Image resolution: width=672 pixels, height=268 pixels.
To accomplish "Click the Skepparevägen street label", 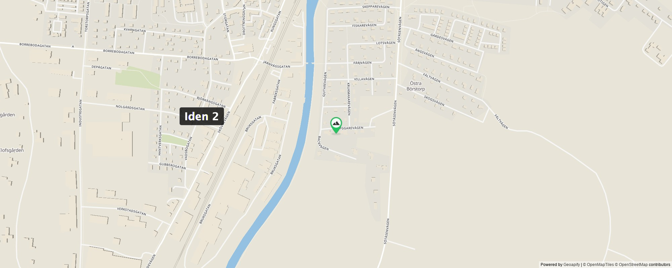I will tap(375, 7).
